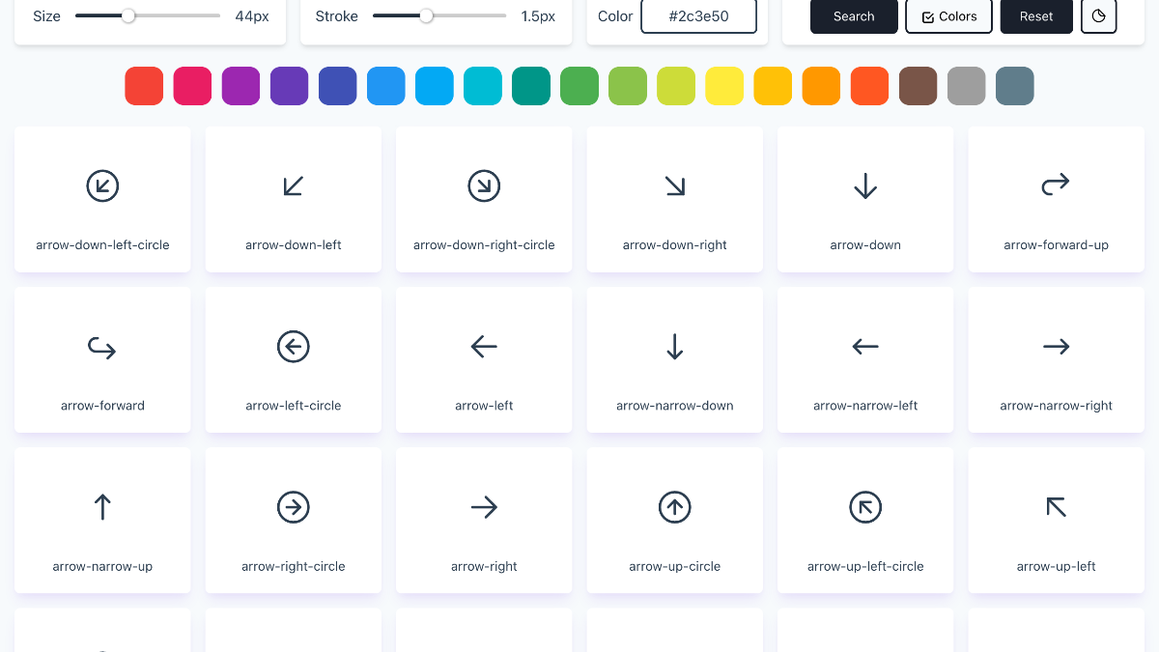The image size is (1159, 652).
Task: Select the red color swatch
Action: [x=144, y=86]
